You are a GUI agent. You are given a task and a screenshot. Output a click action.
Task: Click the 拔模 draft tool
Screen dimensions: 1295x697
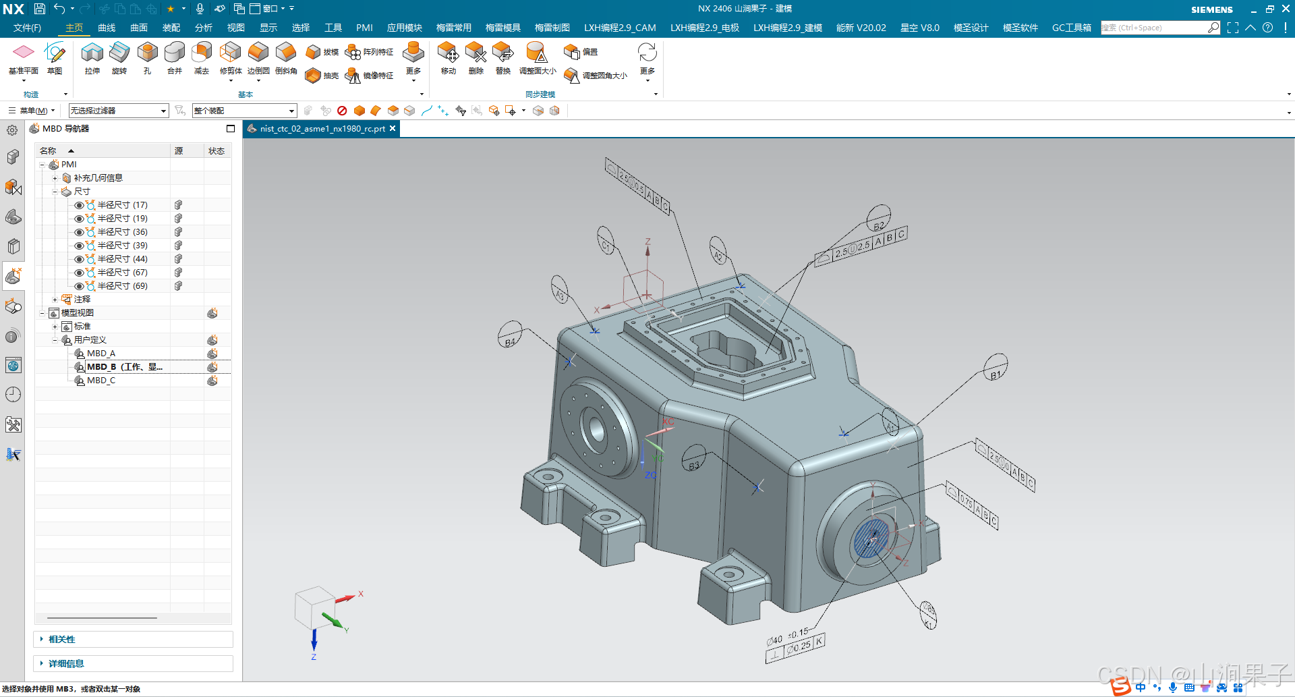(322, 52)
